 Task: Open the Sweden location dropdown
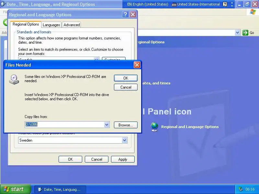[125, 140]
